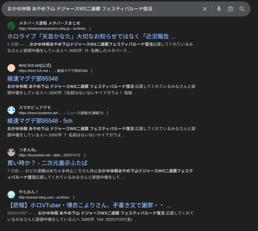
Task: Click the メタバース速報 site favicon
Action: tap(11, 26)
